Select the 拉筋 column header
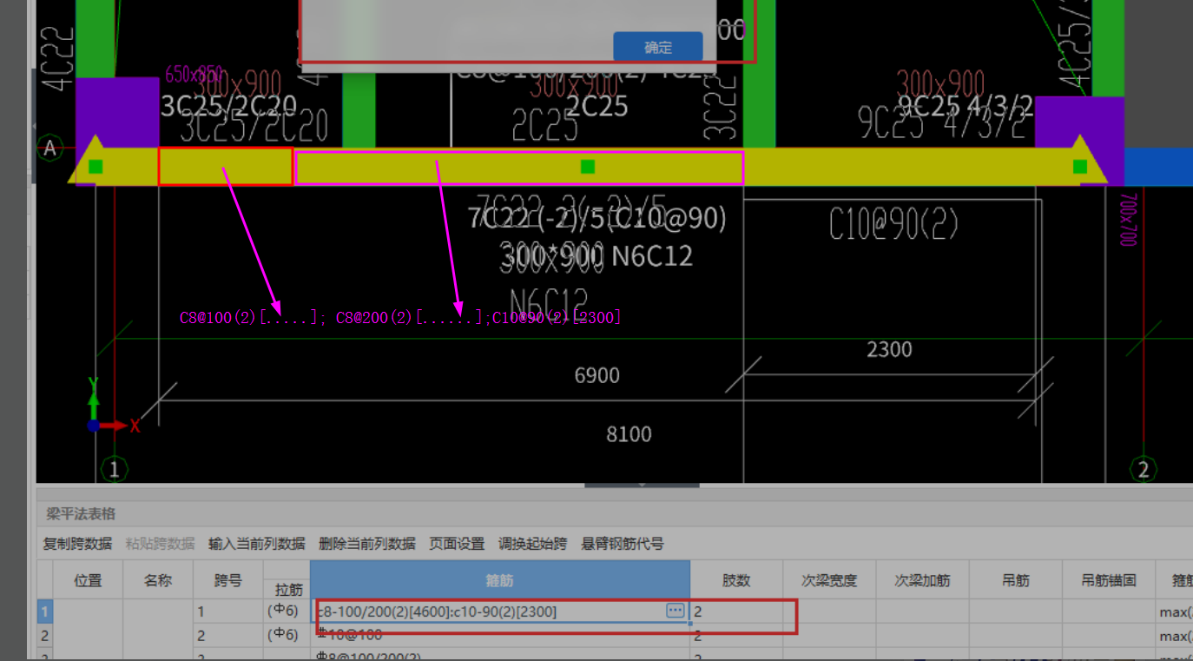Viewport: 1193px width, 661px height. pyautogui.click(x=287, y=590)
